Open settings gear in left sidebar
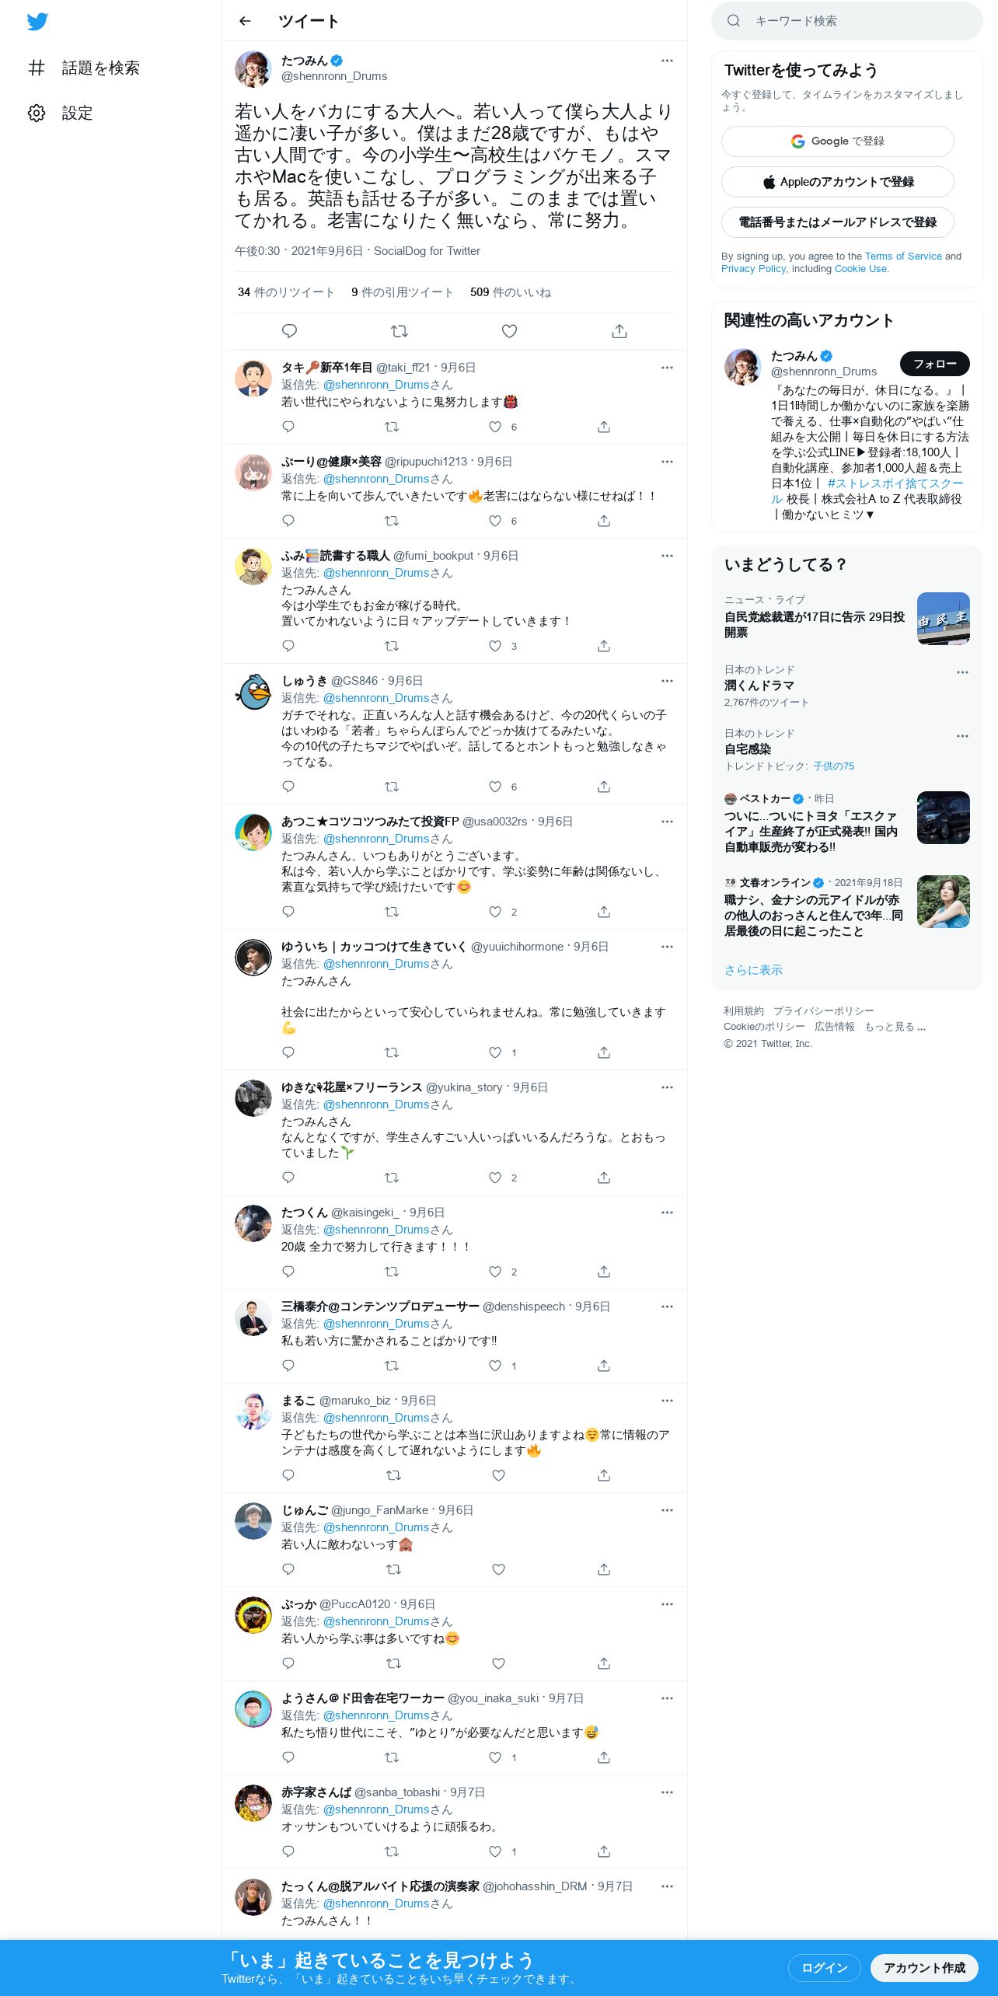The width and height of the screenshot is (998, 1996). click(37, 113)
